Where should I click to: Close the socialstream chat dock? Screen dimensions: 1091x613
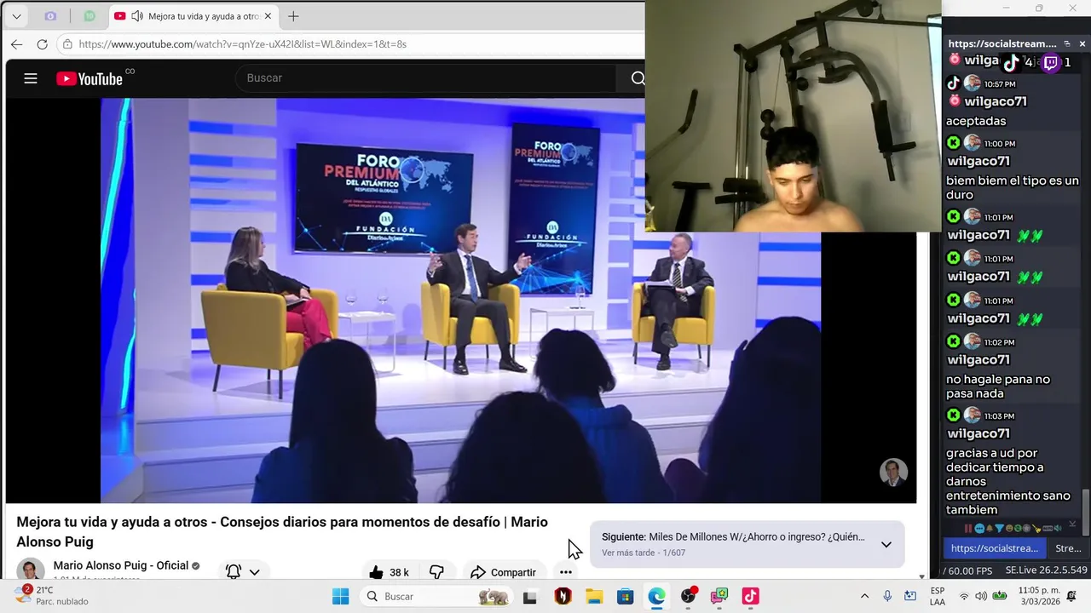point(1082,43)
